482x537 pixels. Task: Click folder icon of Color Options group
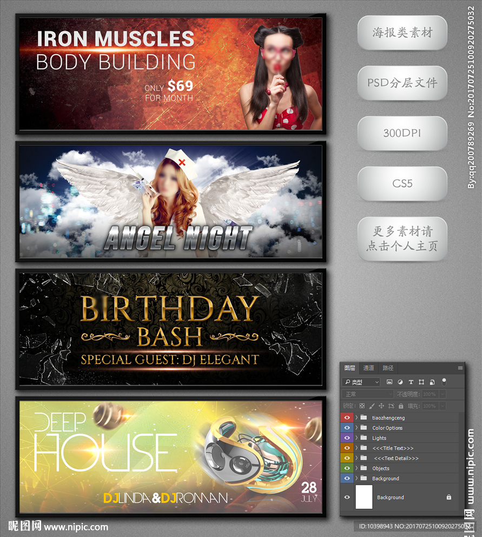(364, 428)
